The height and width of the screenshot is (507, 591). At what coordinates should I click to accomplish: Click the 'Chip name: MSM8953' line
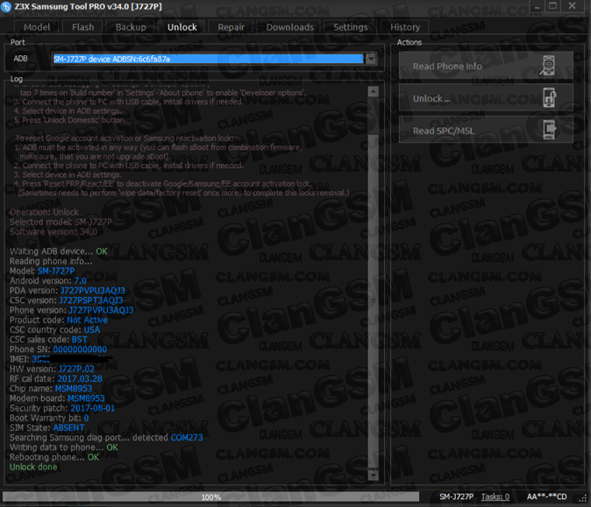[x=51, y=389]
